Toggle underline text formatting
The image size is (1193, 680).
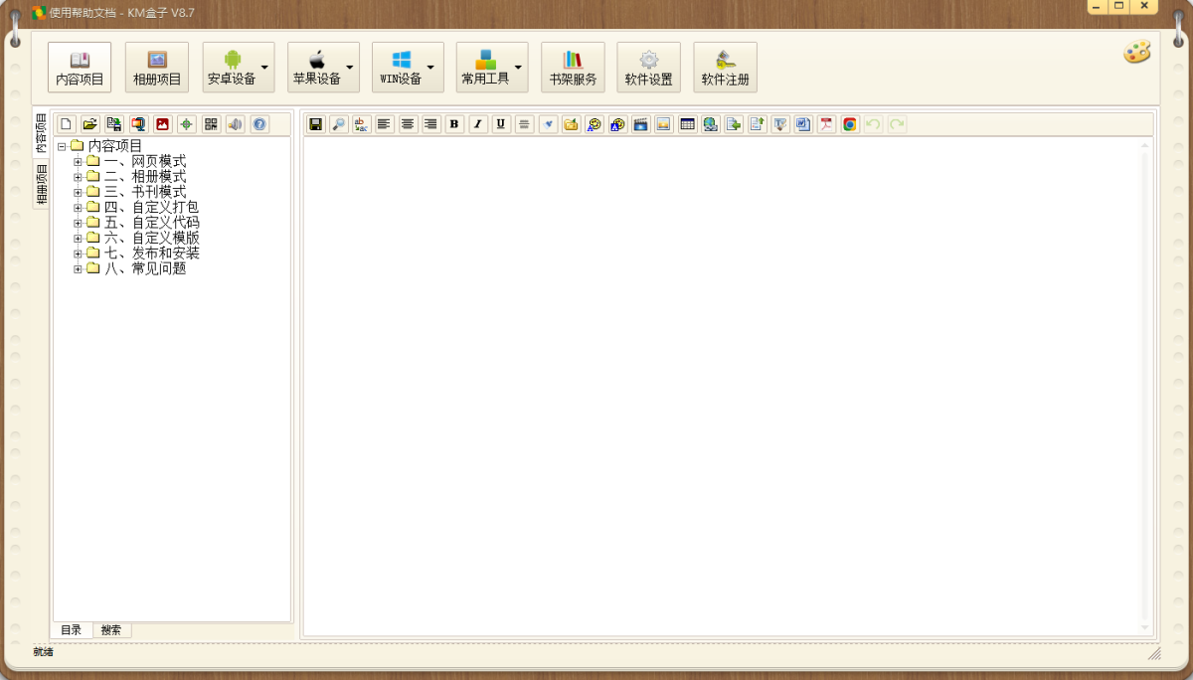coord(501,124)
